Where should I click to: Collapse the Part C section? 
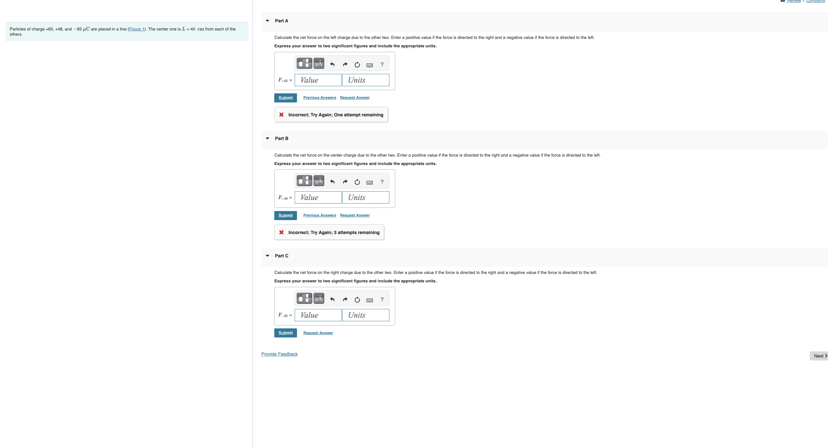tap(267, 255)
